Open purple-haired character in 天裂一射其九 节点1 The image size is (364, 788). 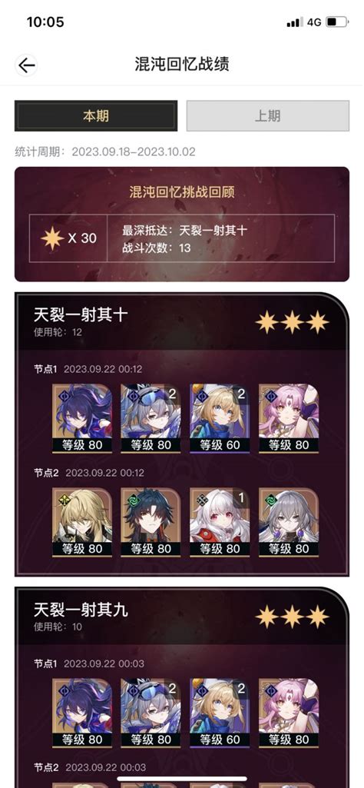pyautogui.click(x=82, y=713)
